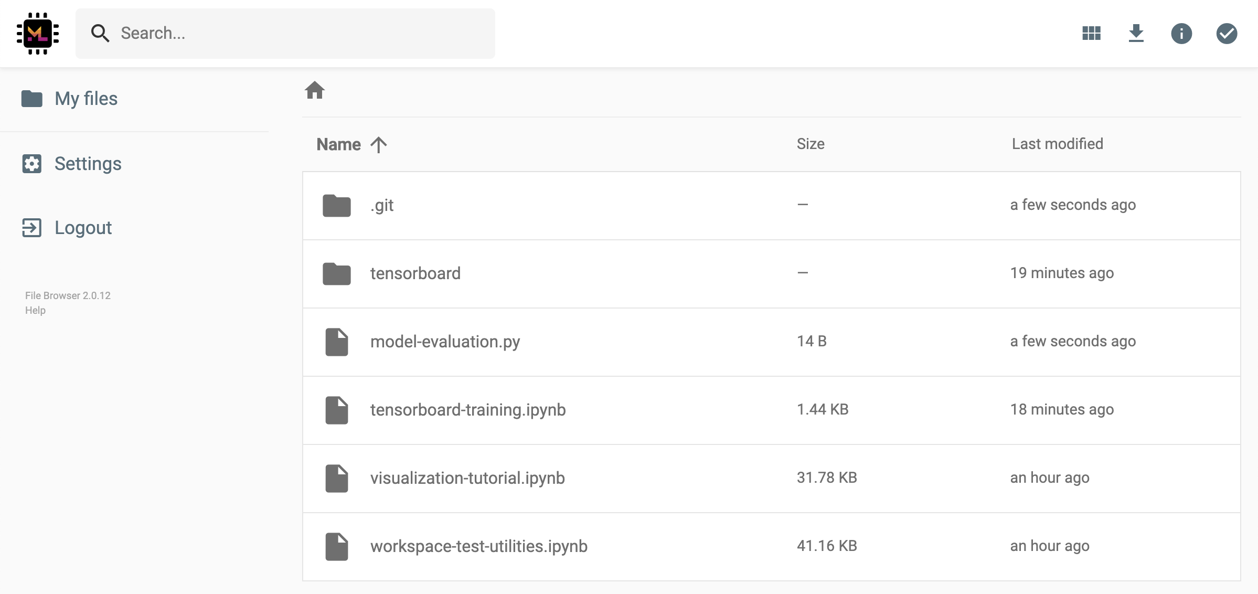The height and width of the screenshot is (594, 1258).
Task: Click the home breadcrumb icon
Action: click(315, 90)
